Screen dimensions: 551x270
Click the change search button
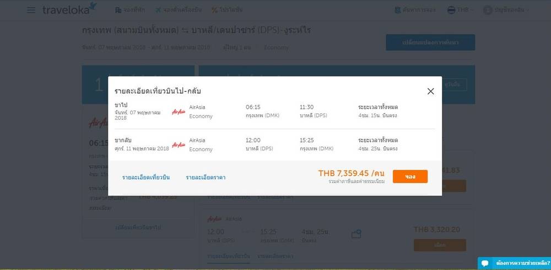(430, 42)
